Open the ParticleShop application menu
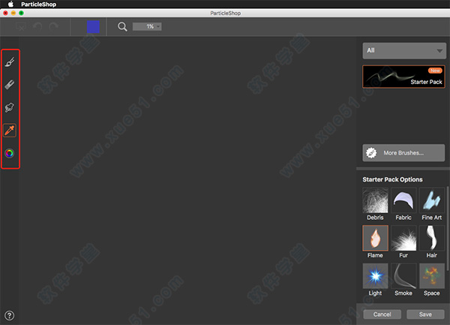The image size is (450, 325). tap(38, 4)
